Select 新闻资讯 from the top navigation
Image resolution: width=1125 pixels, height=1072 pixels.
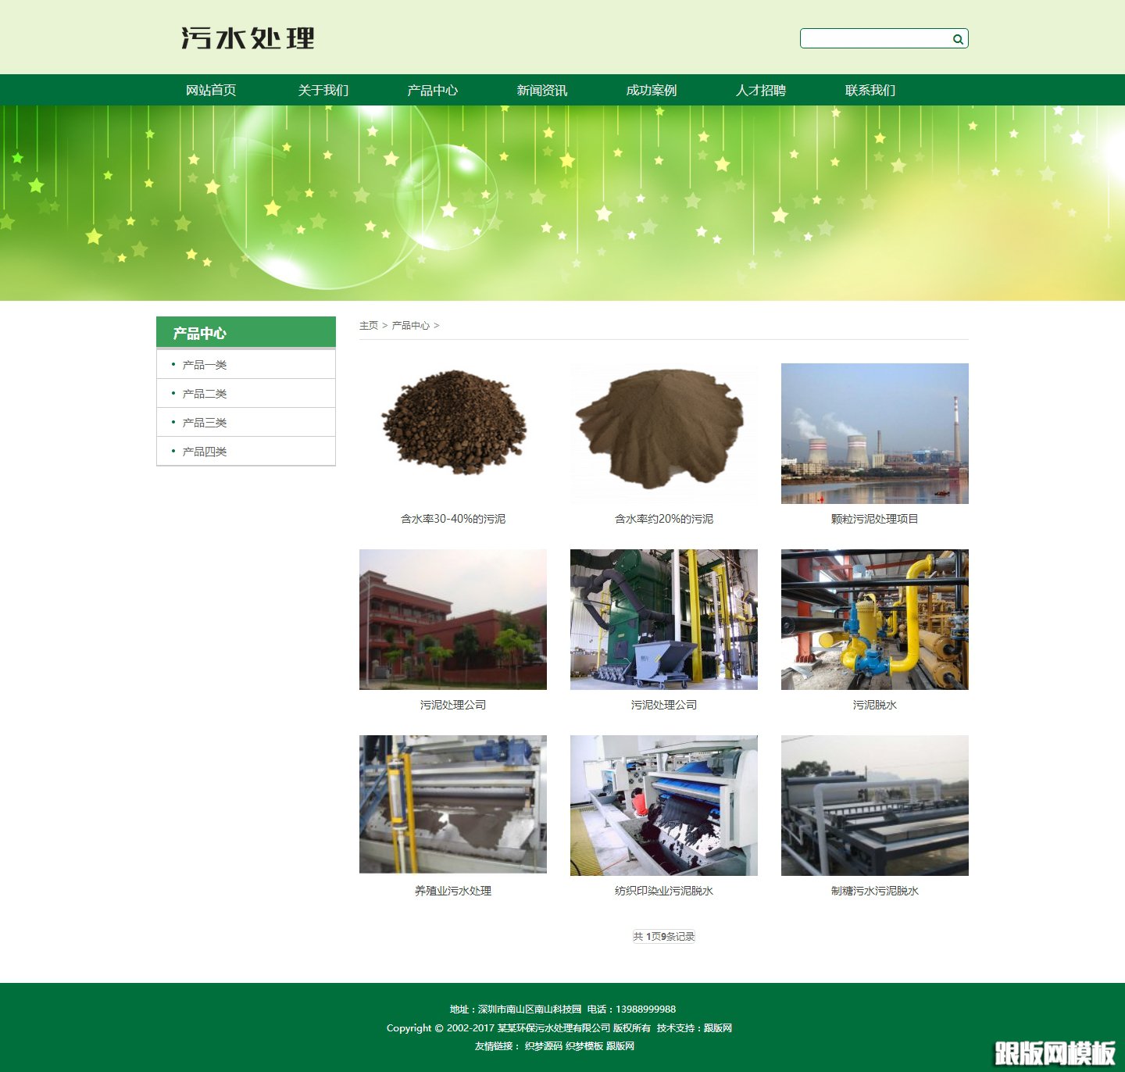tap(541, 91)
